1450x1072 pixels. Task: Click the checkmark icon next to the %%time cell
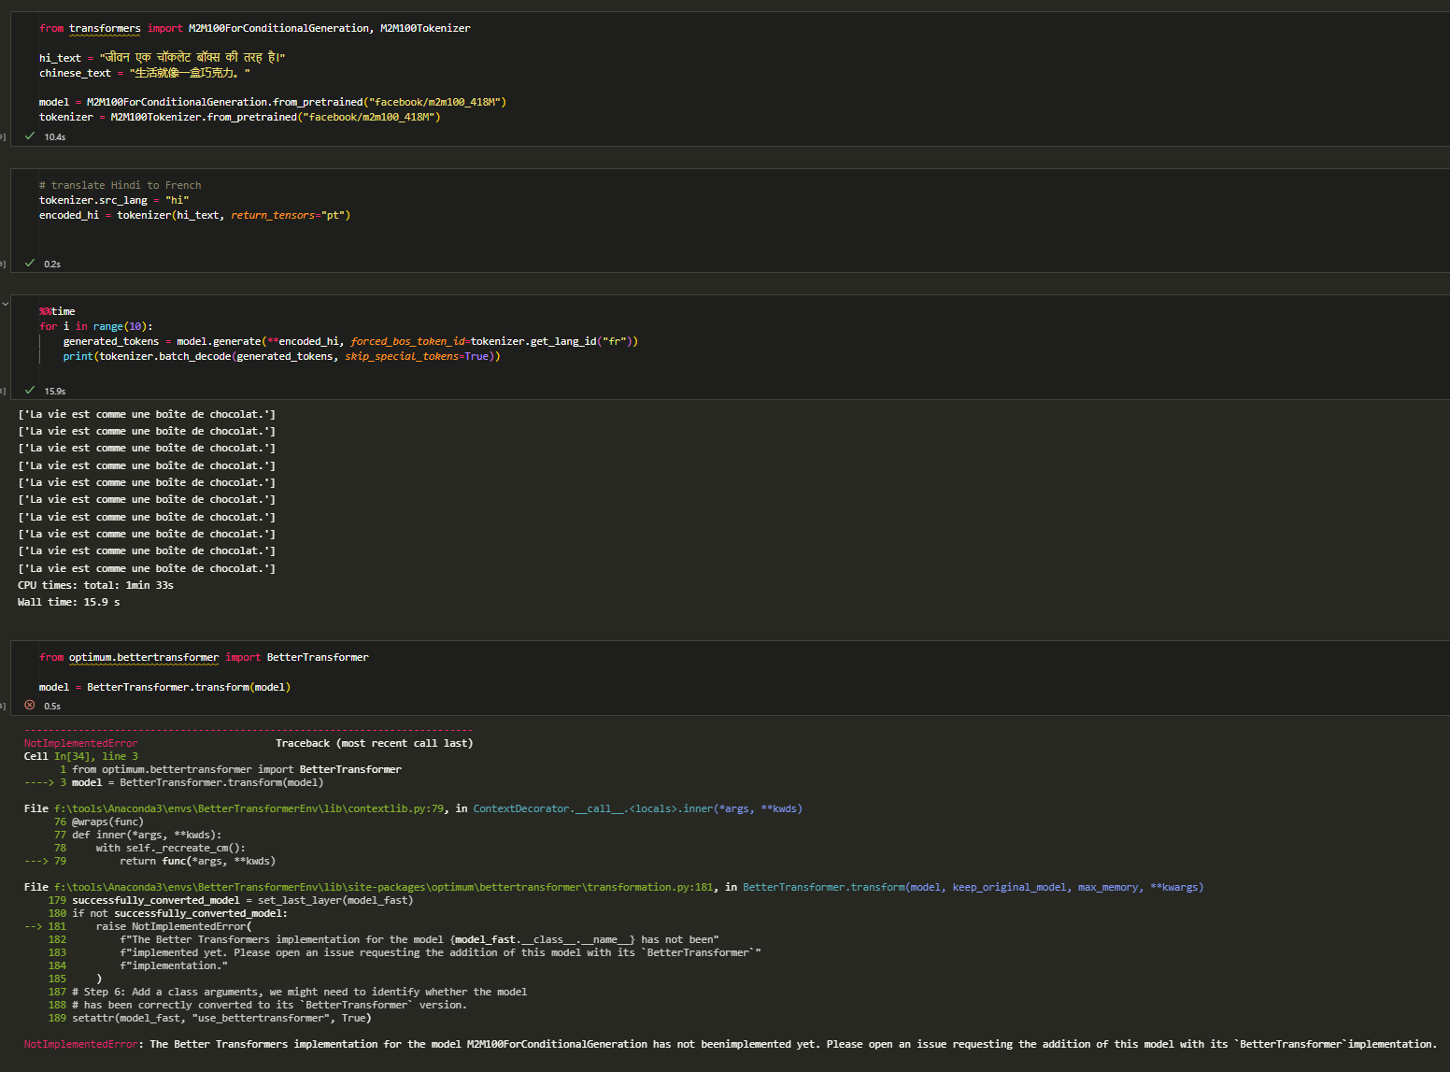click(29, 390)
